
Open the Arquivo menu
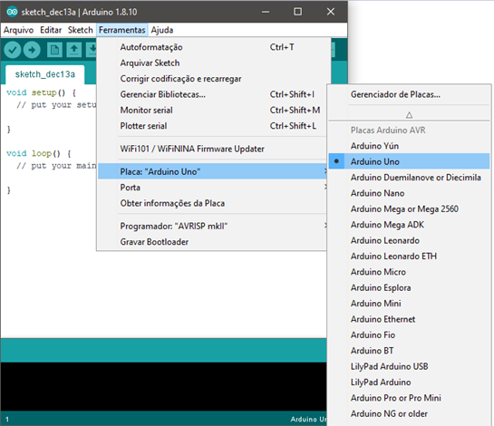point(19,30)
